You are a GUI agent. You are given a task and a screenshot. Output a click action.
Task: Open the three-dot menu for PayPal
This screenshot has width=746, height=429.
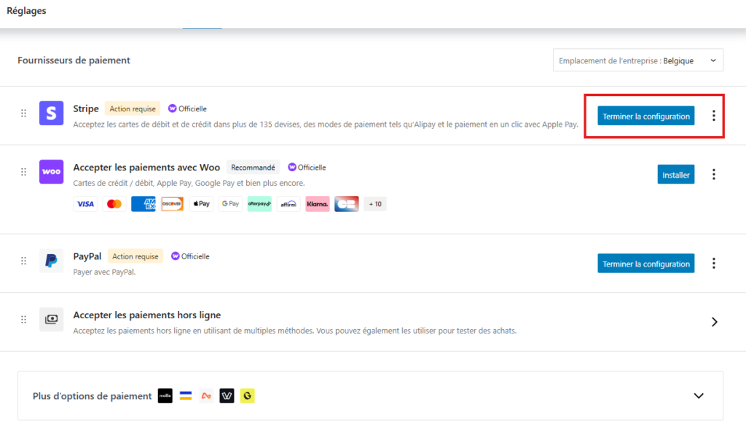714,263
